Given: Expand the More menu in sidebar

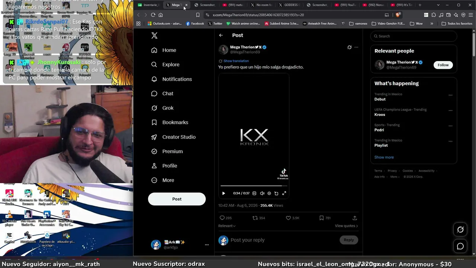Looking at the screenshot, I should [x=163, y=180].
